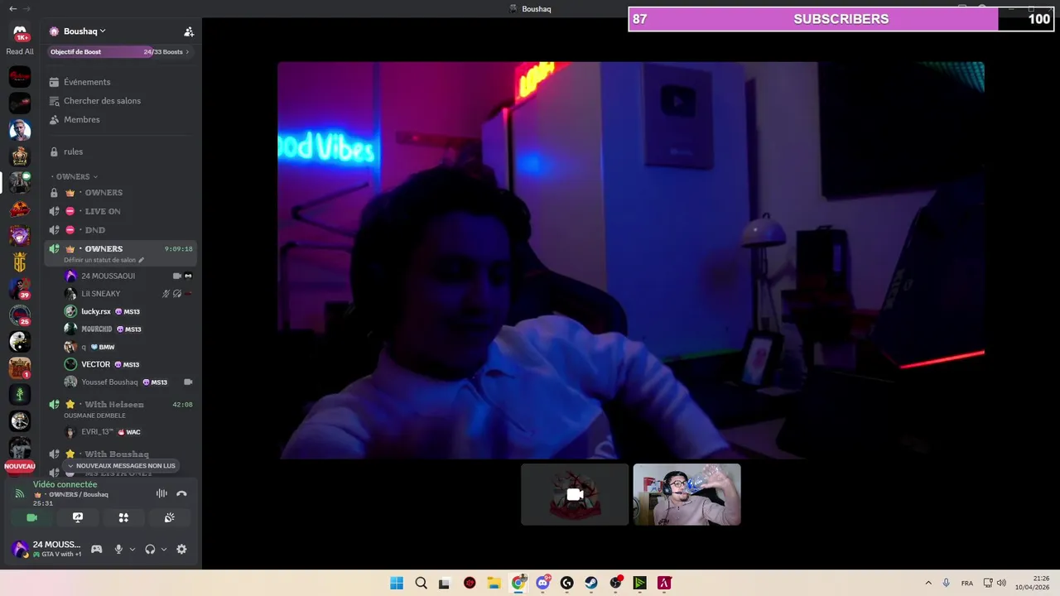Select user lucky.rsx in voice list

tap(128, 311)
